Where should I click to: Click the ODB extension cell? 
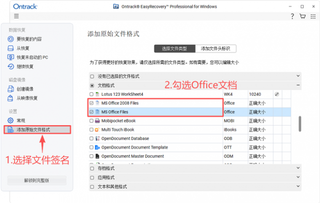pos(235,139)
